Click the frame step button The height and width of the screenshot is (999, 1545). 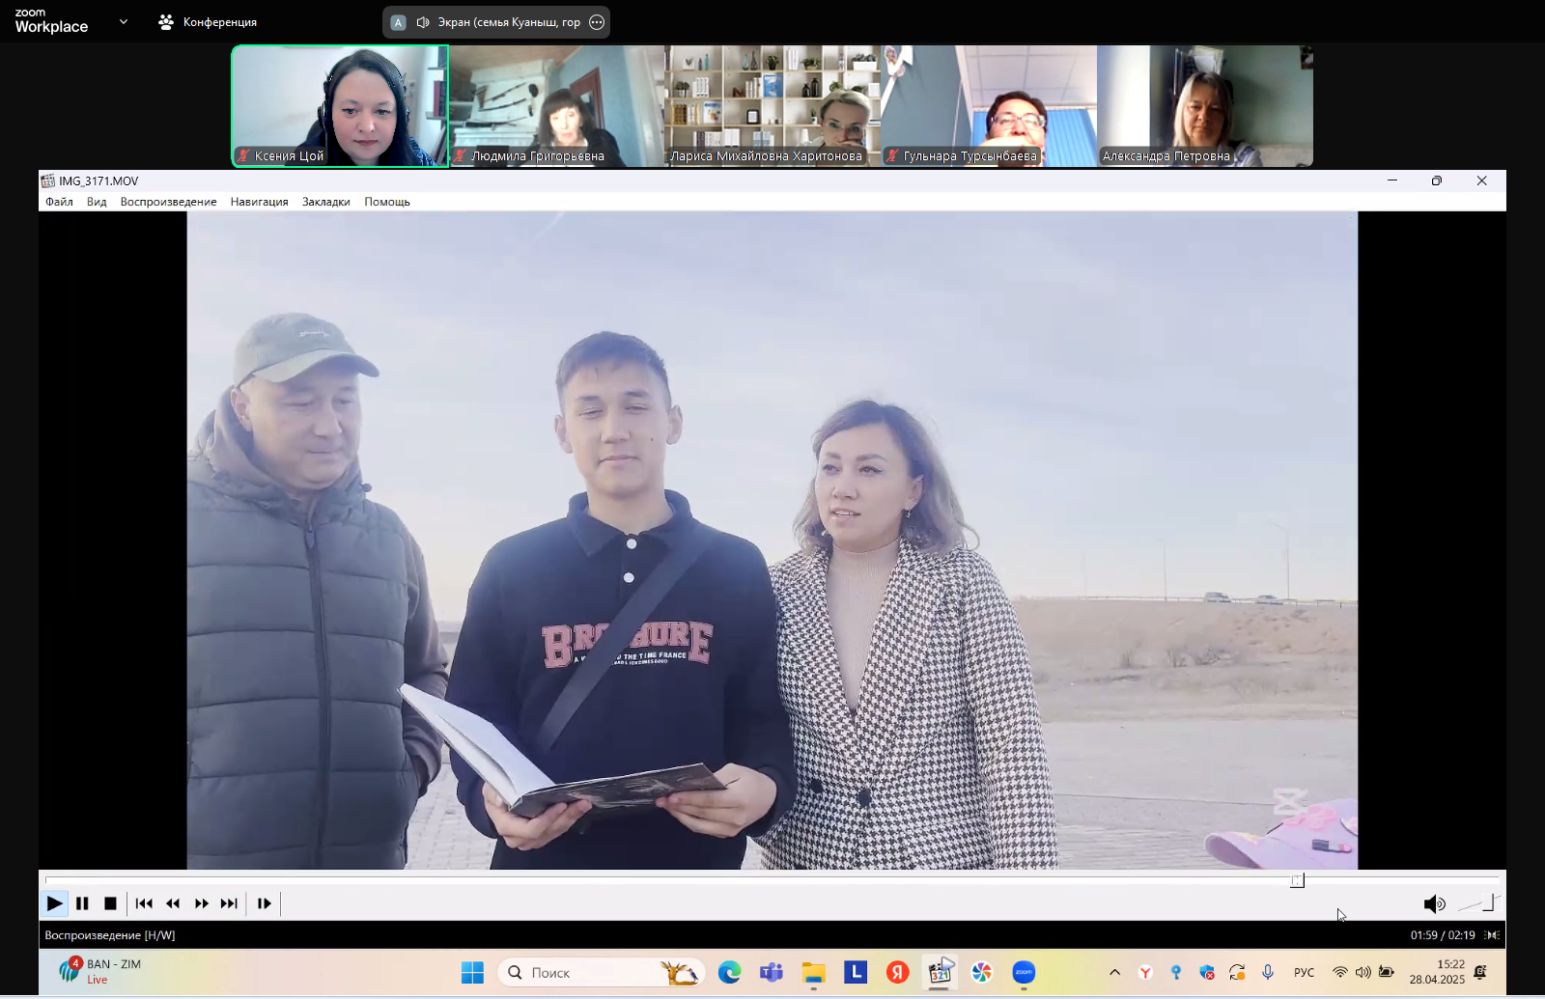[264, 903]
